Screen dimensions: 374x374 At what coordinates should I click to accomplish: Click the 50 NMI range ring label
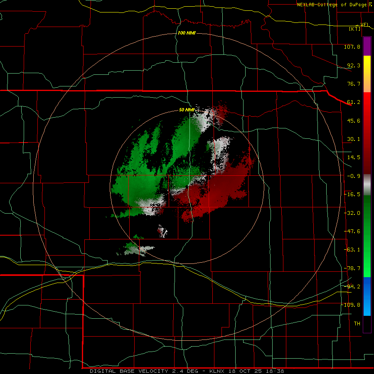(187, 110)
